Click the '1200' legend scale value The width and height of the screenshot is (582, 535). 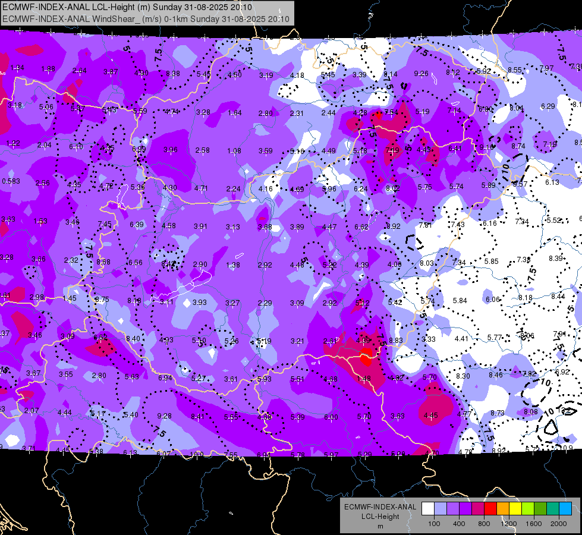(508, 524)
